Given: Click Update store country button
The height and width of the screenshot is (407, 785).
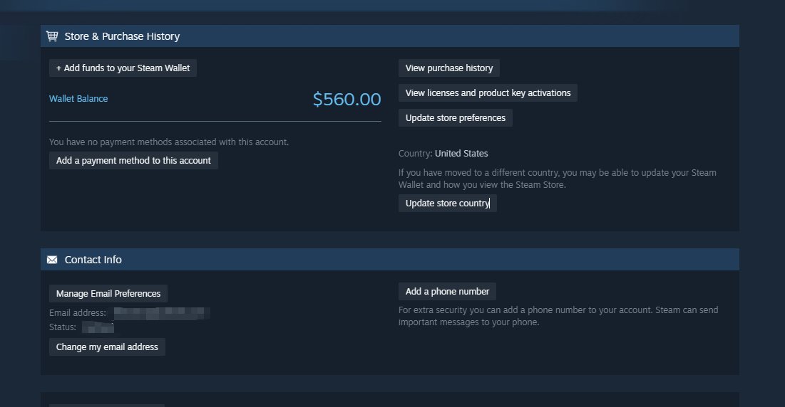Looking at the screenshot, I should pos(448,203).
